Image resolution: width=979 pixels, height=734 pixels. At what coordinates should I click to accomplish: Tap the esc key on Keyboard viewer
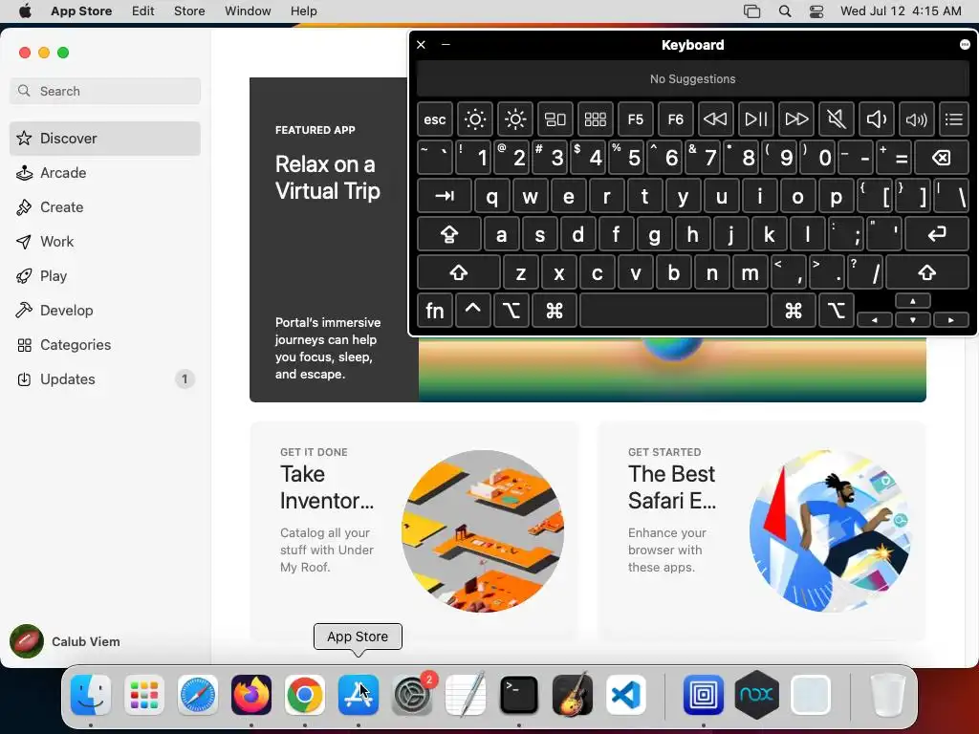click(435, 119)
